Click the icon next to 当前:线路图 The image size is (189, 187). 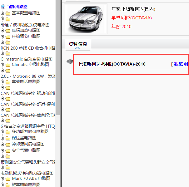point(2,7)
